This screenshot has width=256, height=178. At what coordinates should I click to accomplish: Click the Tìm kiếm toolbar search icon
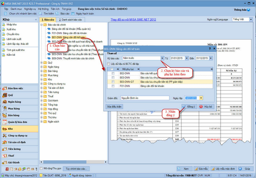[x=41, y=14]
